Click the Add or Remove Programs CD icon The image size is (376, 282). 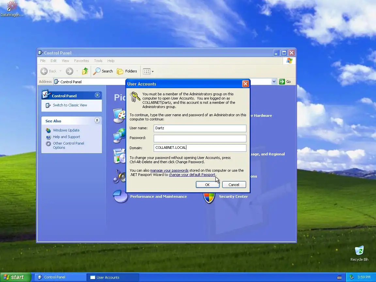coord(119,156)
